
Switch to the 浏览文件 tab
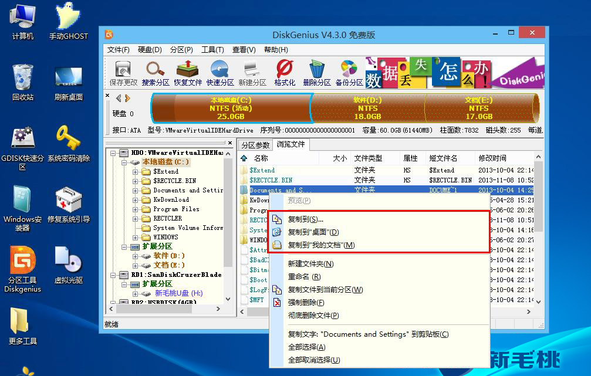click(291, 144)
